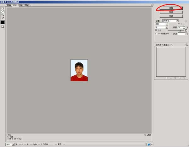Click the preview-in-browser icon at bottom right
The width and height of the screenshot is (189, 147).
pyautogui.click(x=148, y=144)
